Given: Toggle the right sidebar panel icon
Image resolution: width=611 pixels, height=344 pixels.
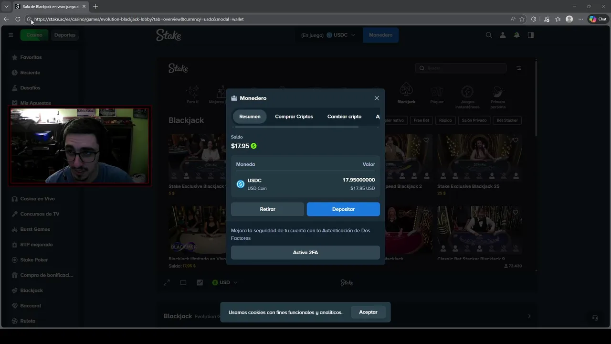Looking at the screenshot, I should pos(531,35).
